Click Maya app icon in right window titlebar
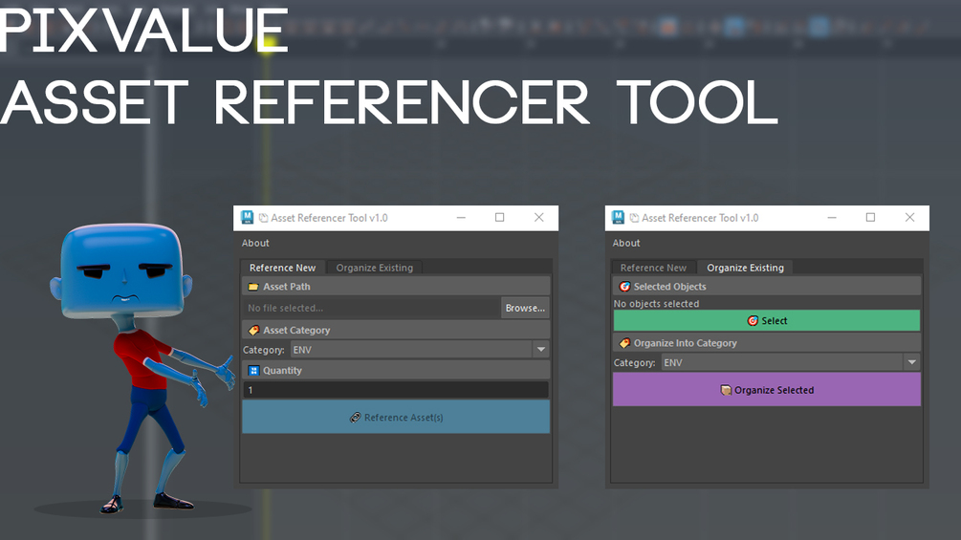Viewport: 961px width, 540px height. click(x=618, y=217)
